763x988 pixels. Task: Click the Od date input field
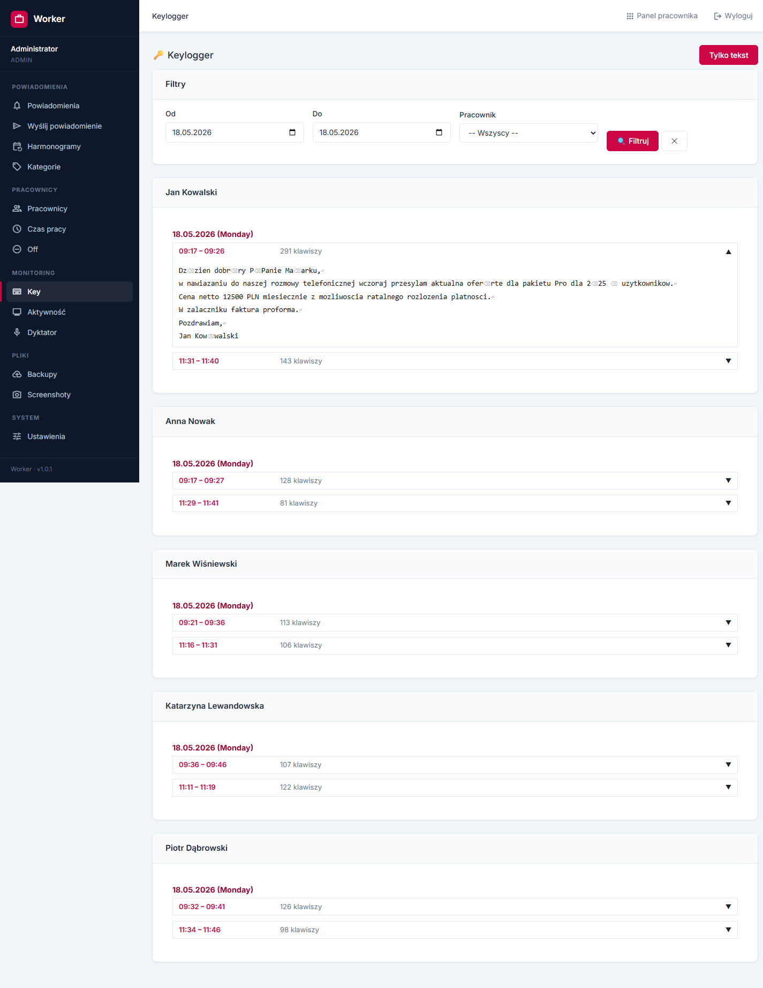(235, 132)
